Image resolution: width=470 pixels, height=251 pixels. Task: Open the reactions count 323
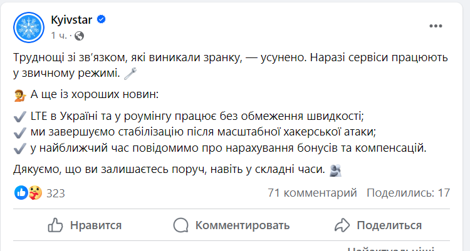[56, 193]
